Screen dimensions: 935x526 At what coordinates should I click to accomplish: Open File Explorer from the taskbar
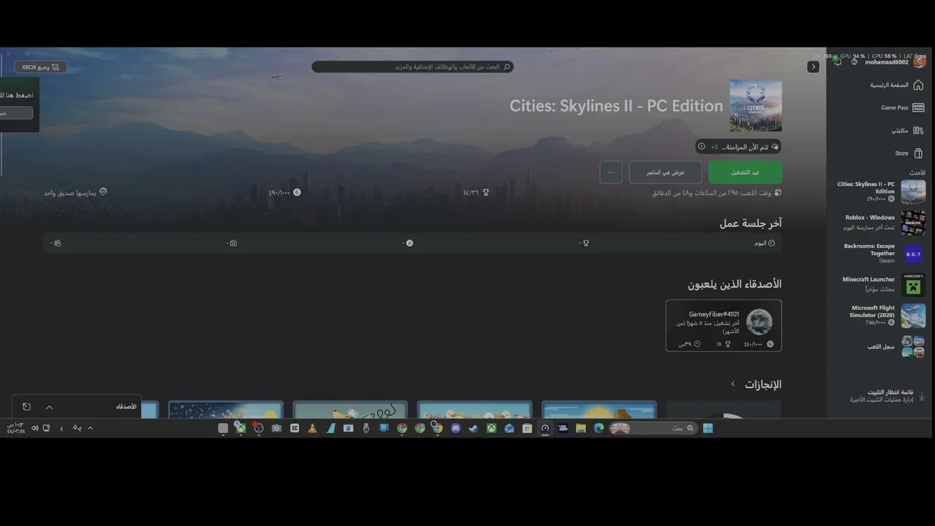coord(581,428)
